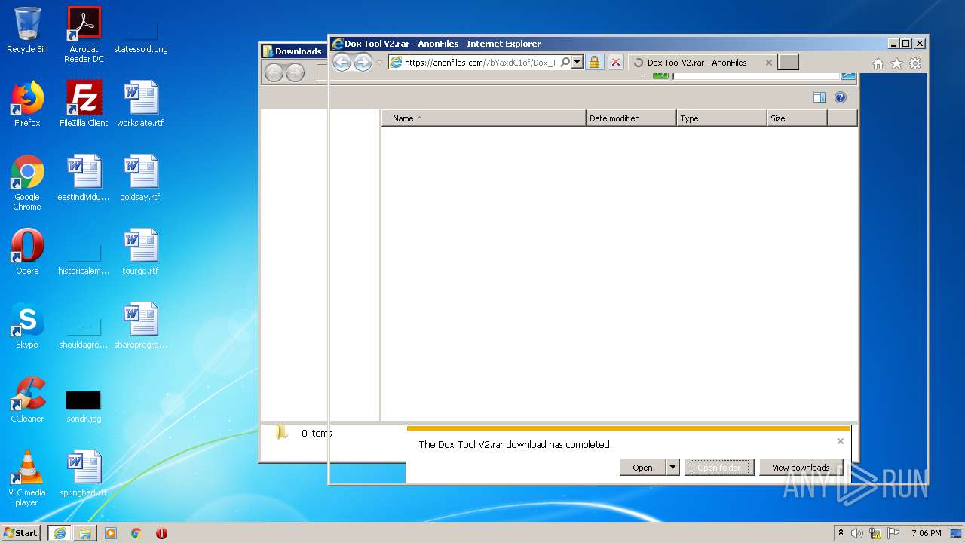Sort by Date modified column
Image resolution: width=965 pixels, height=543 pixels.
[631, 118]
